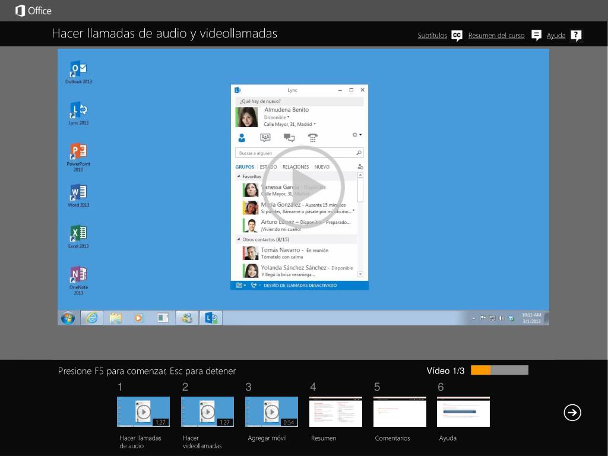
Task: Click the call forwarding icon in Lync footer
Action: pos(254,286)
